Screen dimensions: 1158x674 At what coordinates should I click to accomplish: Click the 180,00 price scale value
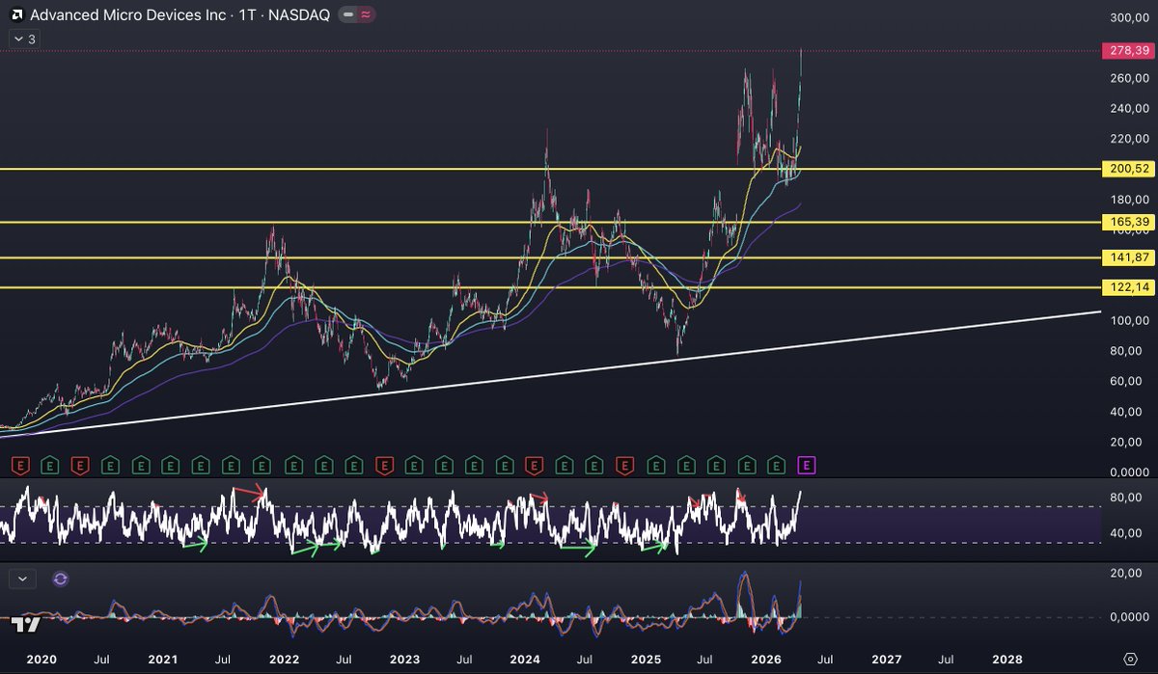tap(1129, 200)
